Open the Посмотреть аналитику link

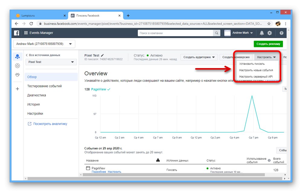click(x=48, y=124)
